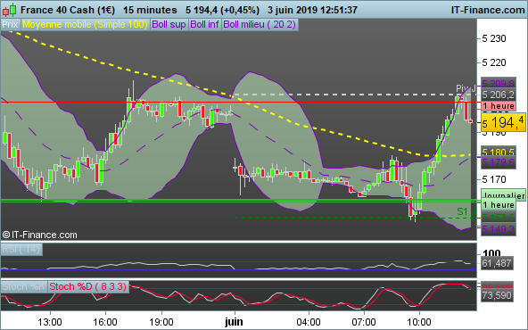Screen dimensions: 528x330
Task: Open the IT-Finance.com link in header
Action: [x=488, y=10]
